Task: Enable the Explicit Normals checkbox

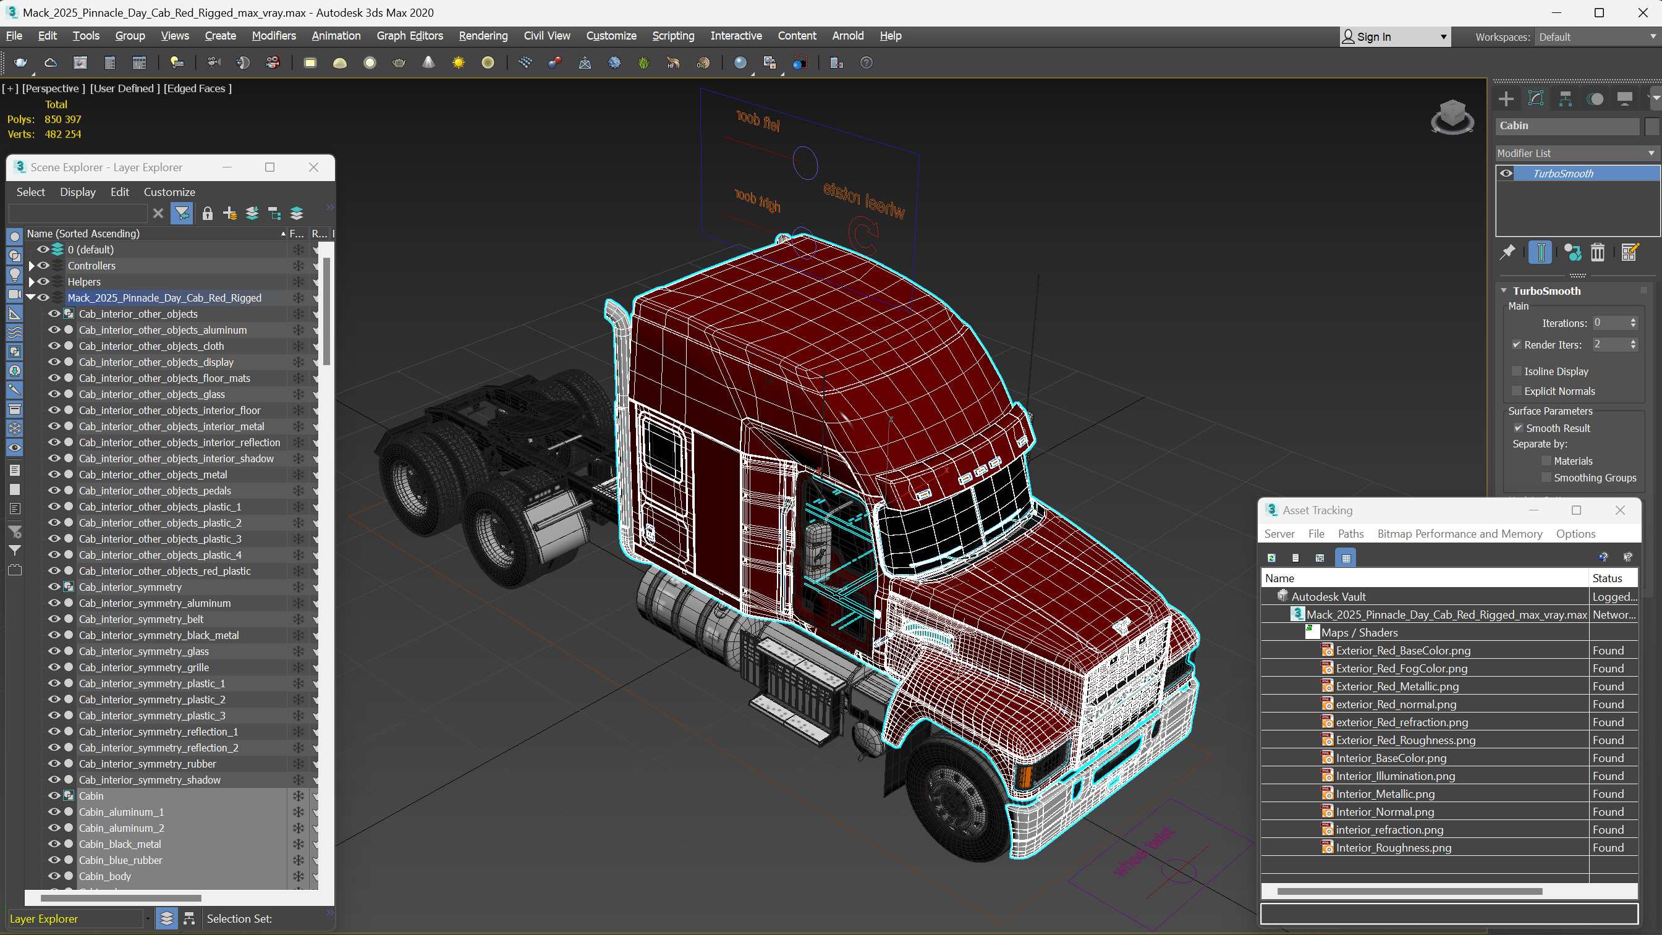Action: pyautogui.click(x=1517, y=391)
